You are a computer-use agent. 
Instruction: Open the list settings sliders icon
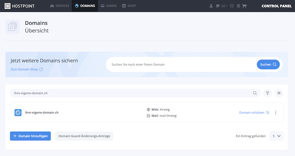pos(279,93)
